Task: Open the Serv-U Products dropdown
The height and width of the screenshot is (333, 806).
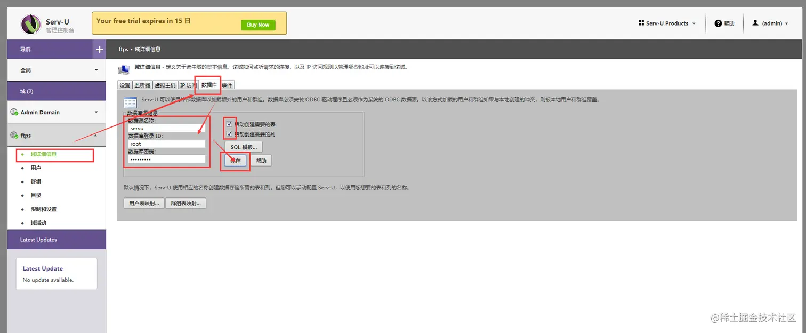Action: click(667, 23)
